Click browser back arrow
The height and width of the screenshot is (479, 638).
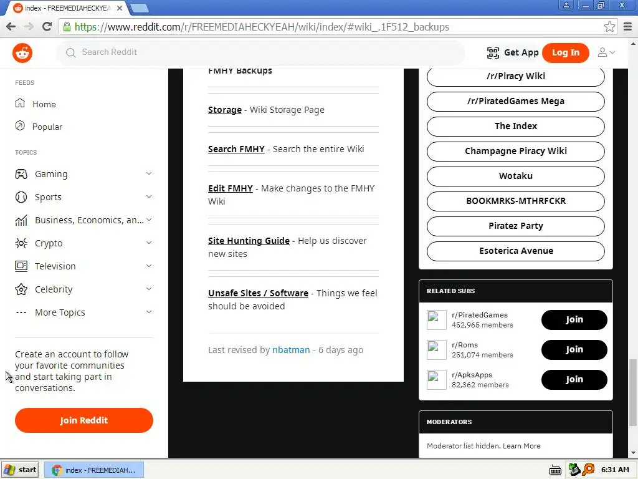(x=11, y=27)
